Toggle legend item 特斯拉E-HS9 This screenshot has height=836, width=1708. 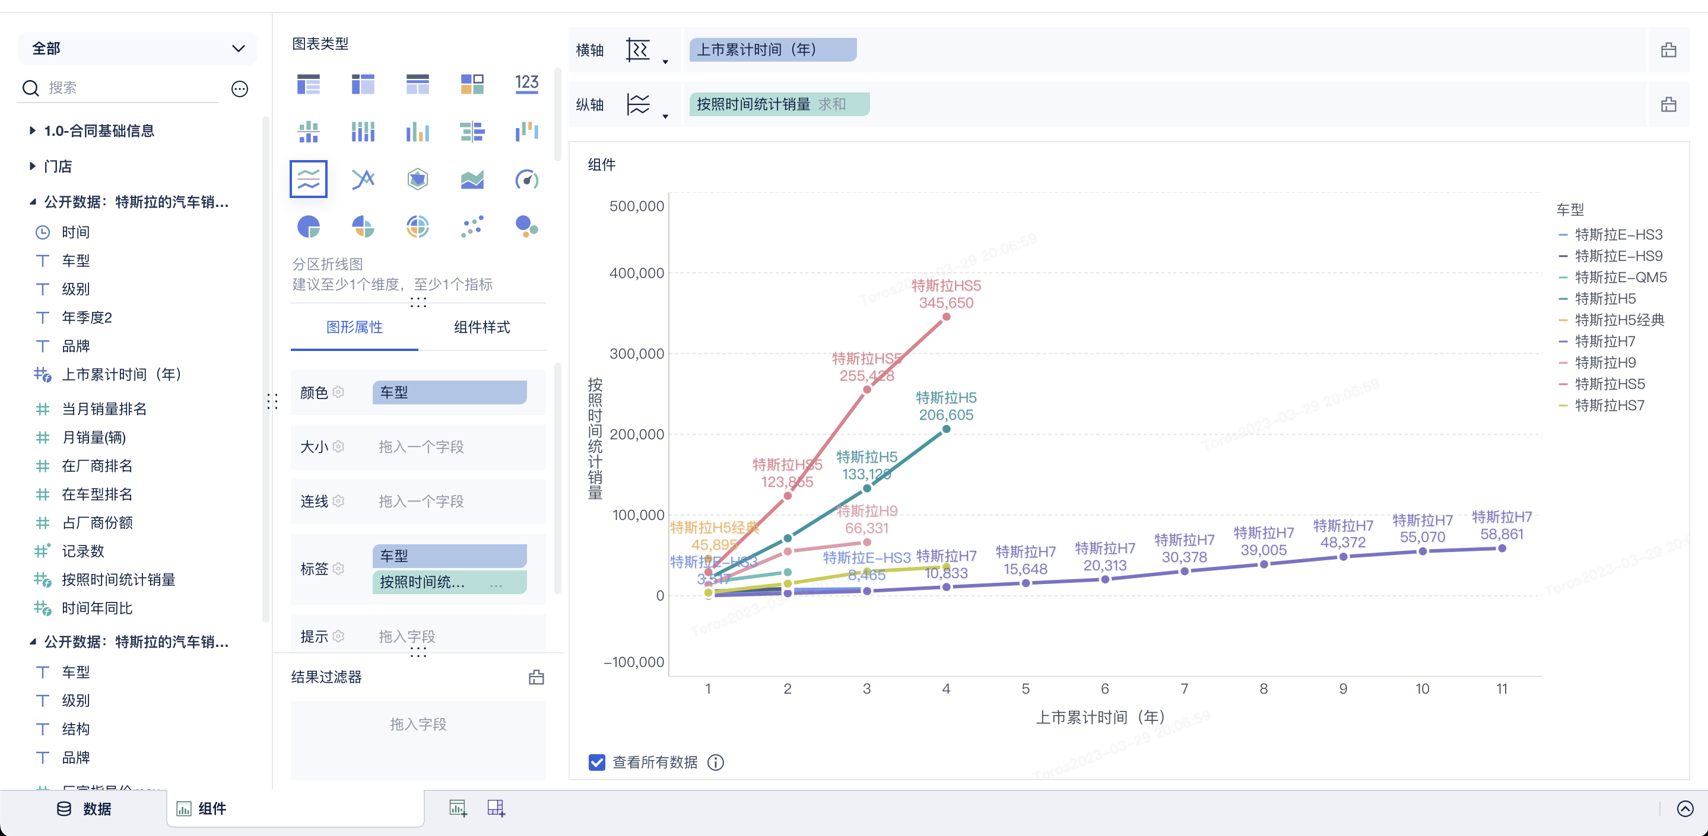pos(1611,256)
